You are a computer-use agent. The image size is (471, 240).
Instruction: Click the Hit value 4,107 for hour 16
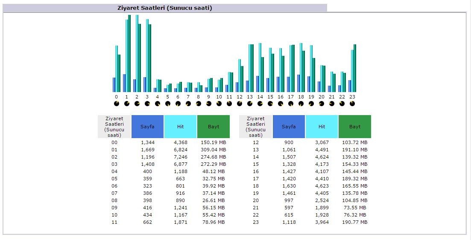322,172
